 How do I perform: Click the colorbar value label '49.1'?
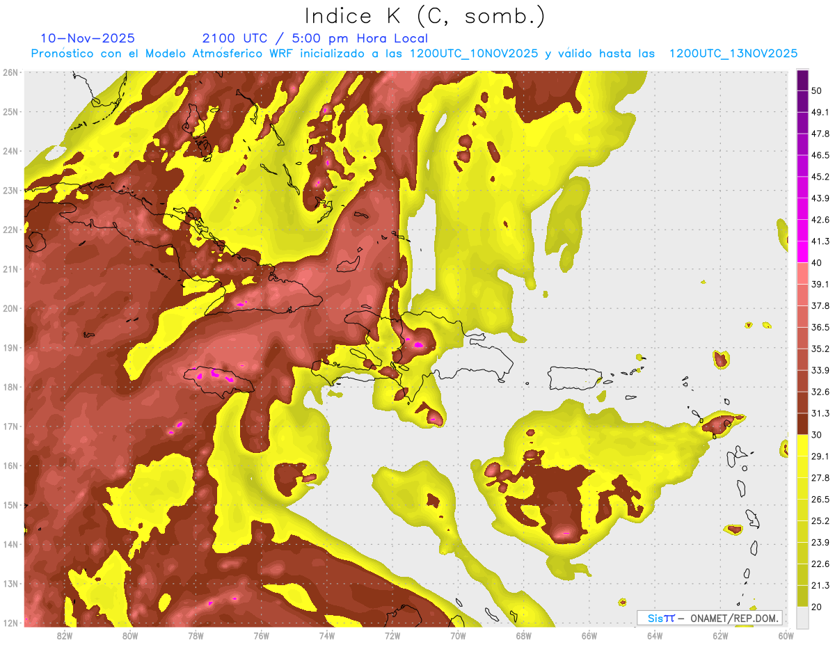coord(819,112)
